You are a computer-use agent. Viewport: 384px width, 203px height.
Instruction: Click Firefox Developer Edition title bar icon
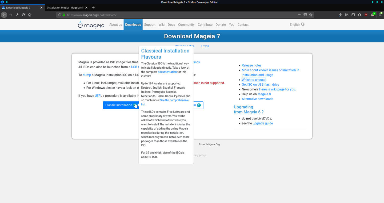point(2,2)
